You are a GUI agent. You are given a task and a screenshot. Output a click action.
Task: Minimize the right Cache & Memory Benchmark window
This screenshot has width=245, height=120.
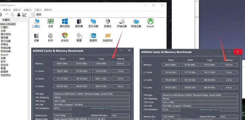coord(229,52)
